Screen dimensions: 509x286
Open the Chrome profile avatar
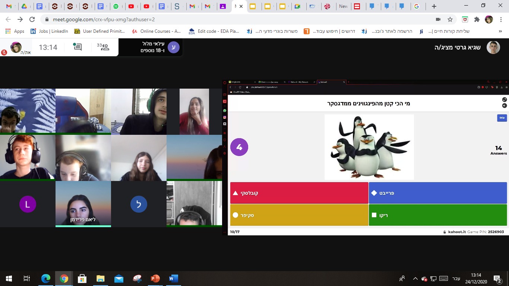(489, 19)
